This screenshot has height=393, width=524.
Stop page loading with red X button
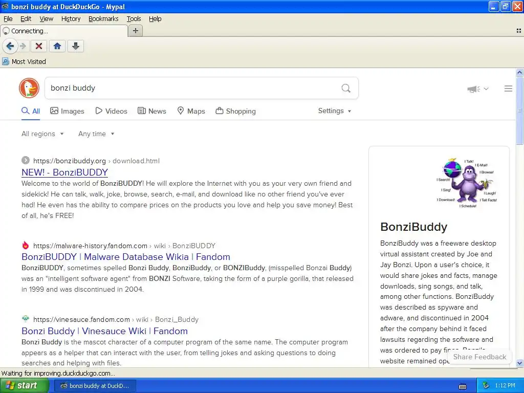tap(39, 46)
